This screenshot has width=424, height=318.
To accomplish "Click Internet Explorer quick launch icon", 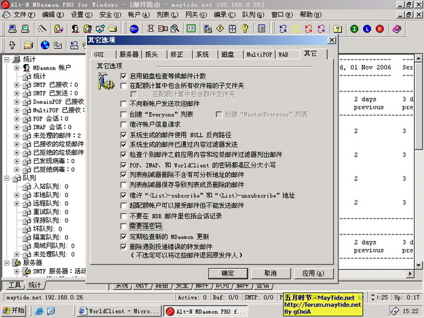I will (x=39, y=311).
